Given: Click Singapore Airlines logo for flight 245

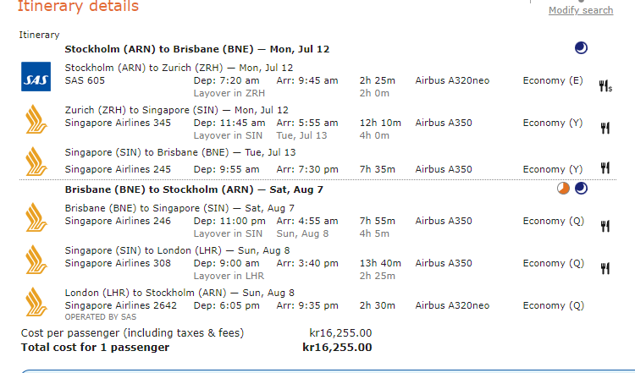Looking at the screenshot, I should (x=35, y=161).
